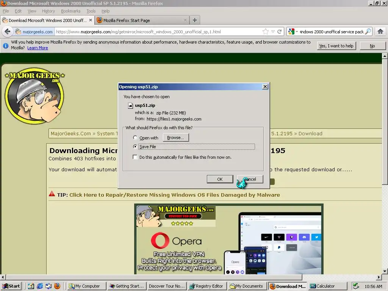Switch to the Mozilla Firefox Start Page tab
The image size is (388, 291).
pos(142,20)
